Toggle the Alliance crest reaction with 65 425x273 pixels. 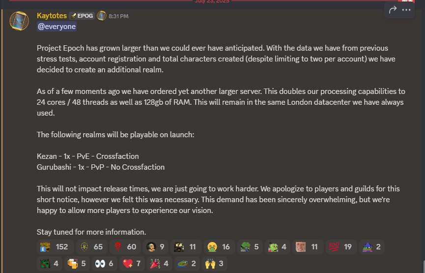coord(92,246)
